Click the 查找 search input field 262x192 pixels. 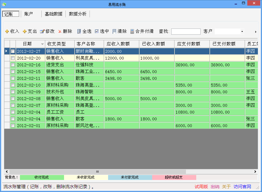pos(186,31)
